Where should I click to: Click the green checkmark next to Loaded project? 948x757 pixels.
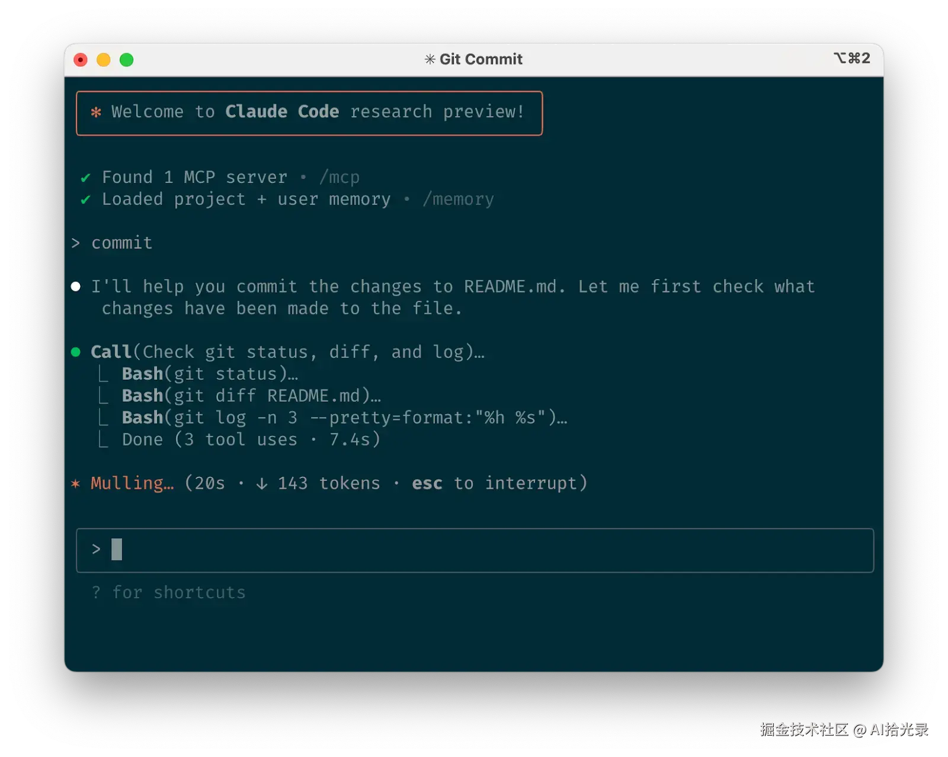pos(85,200)
